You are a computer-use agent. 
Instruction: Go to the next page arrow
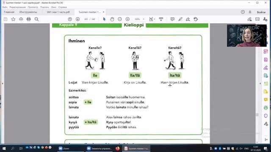pyautogui.click(x=77, y=19)
